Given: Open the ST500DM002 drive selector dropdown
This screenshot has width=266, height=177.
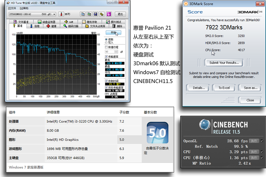Looking at the screenshot, I should point(32,14).
